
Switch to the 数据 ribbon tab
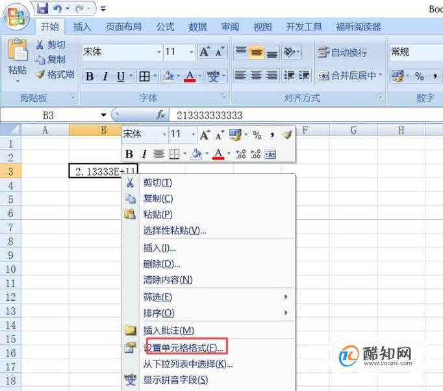197,27
